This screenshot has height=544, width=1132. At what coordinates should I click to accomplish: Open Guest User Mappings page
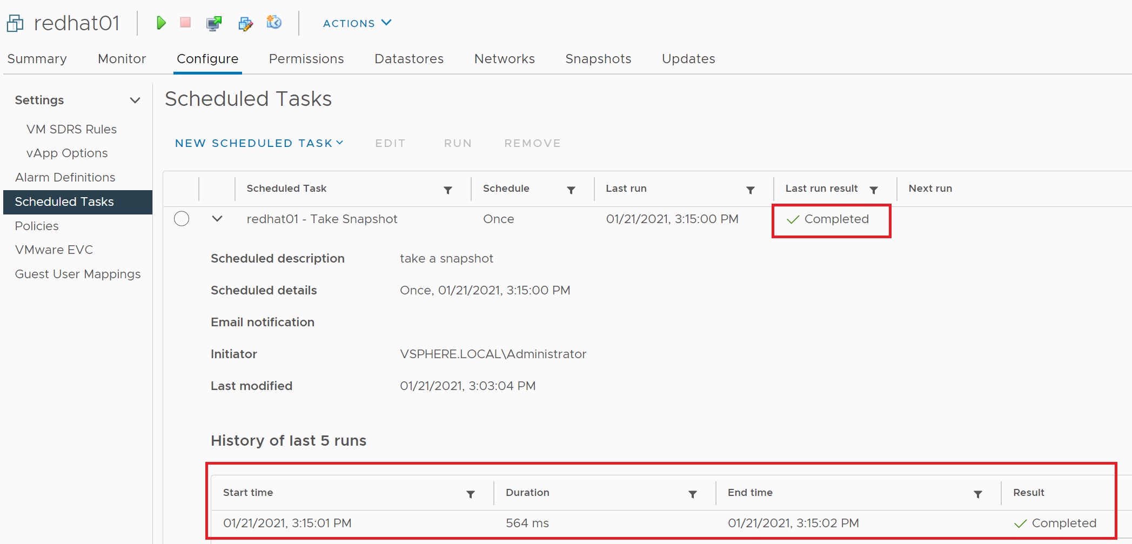click(78, 274)
